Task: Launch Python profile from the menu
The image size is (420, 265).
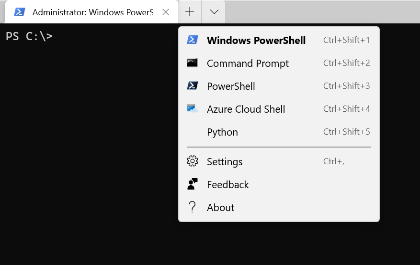Action: pos(222,132)
